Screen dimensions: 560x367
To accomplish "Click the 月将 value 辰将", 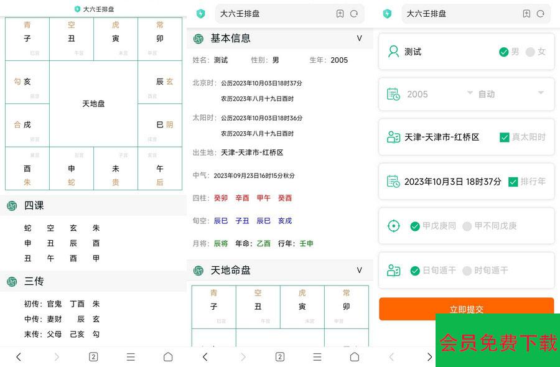I will (x=221, y=243).
